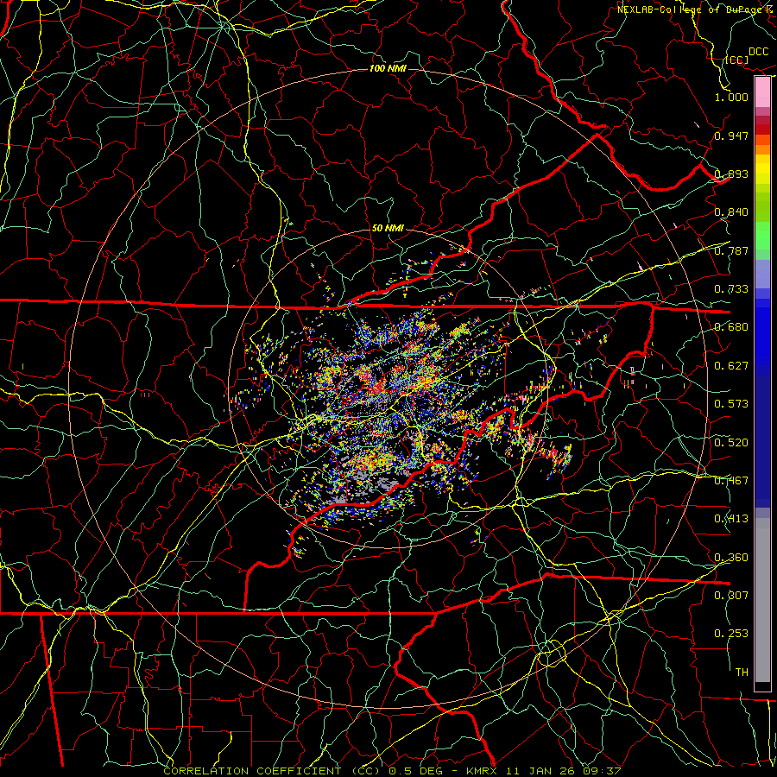Click the 0.893 scale value

731,174
